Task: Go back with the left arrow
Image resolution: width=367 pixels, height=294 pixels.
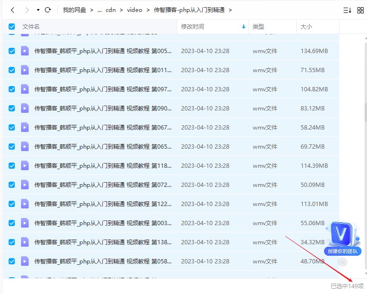Action: 12,10
